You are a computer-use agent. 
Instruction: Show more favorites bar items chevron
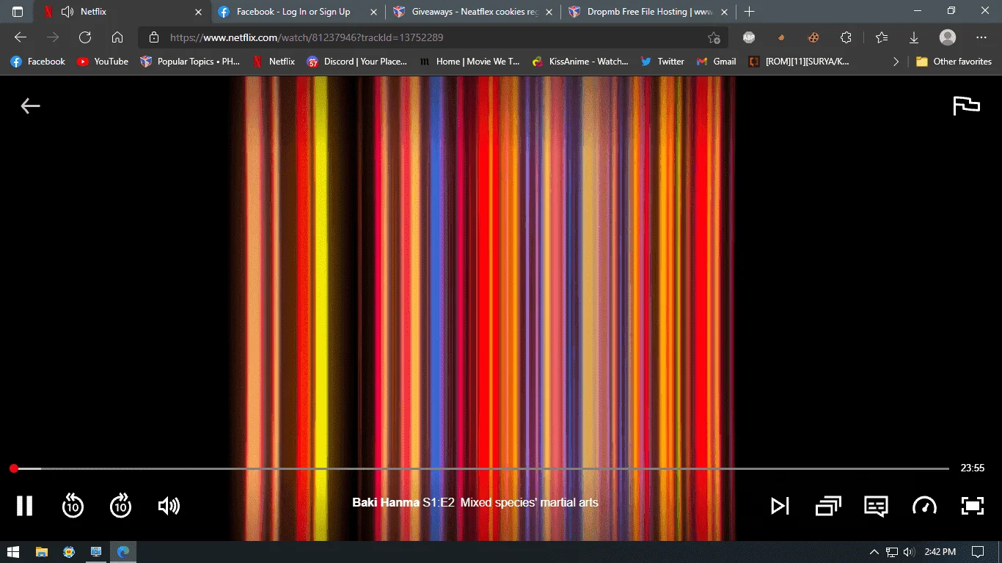coord(896,62)
